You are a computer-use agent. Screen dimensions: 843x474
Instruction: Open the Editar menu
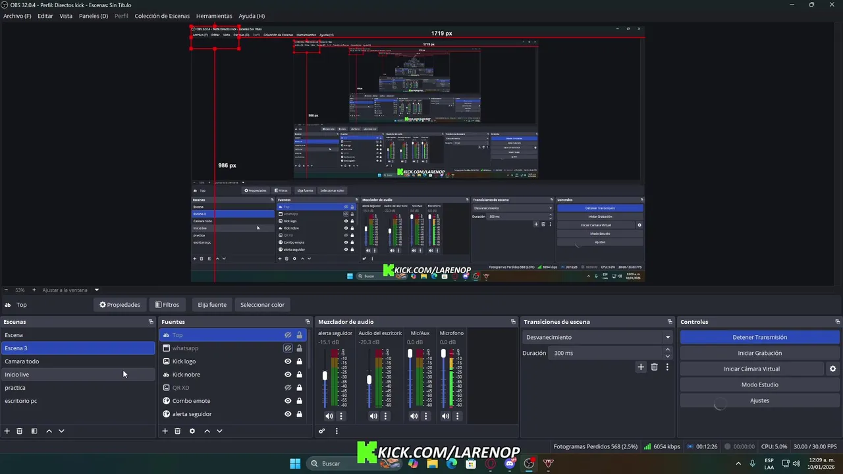click(x=45, y=16)
